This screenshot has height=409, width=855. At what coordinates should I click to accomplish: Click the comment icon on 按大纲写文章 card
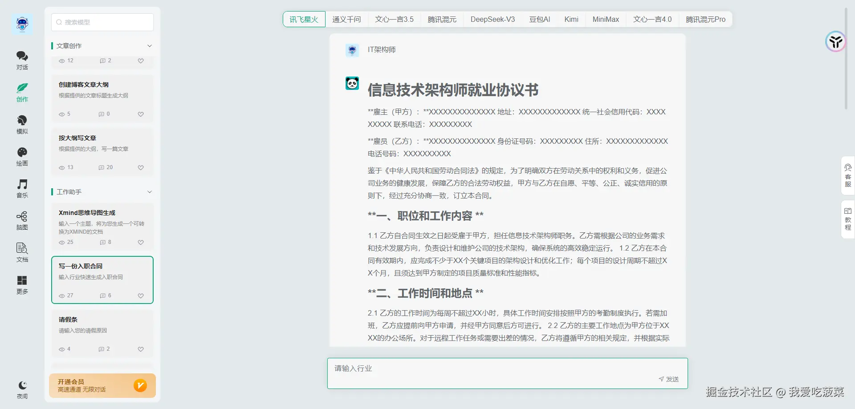pyautogui.click(x=102, y=167)
